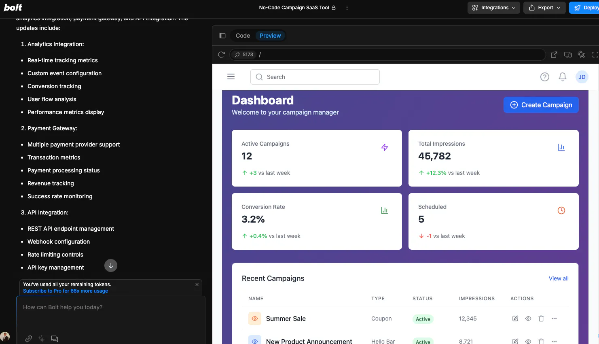Click the help question mark icon
The image size is (599, 344).
[545, 77]
